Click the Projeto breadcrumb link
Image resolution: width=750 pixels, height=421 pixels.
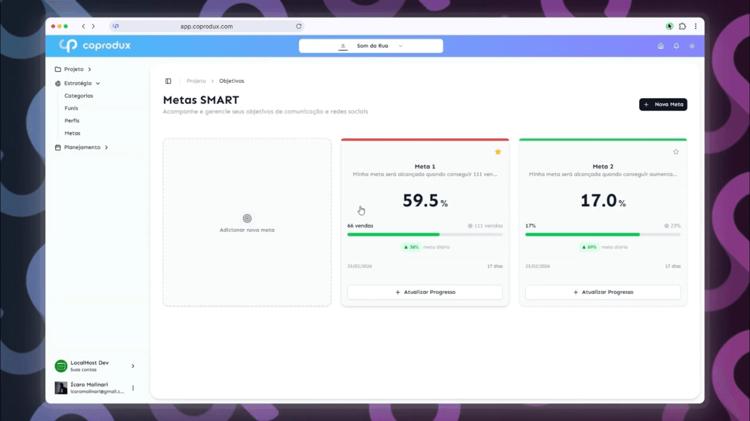(196, 81)
